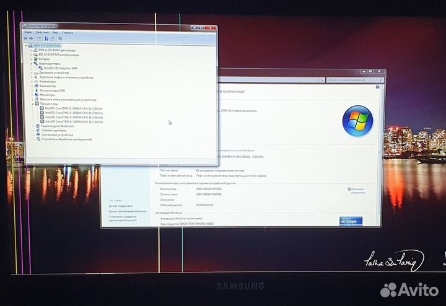
Task: Select the Дисковые устройства disk drives icon
Action: 36,73
